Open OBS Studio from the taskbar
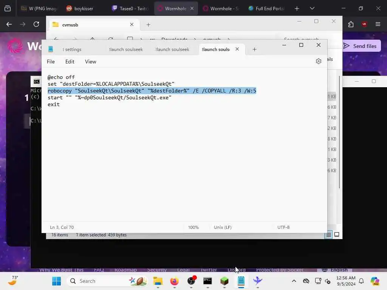This screenshot has height=290, width=387. pos(191,281)
